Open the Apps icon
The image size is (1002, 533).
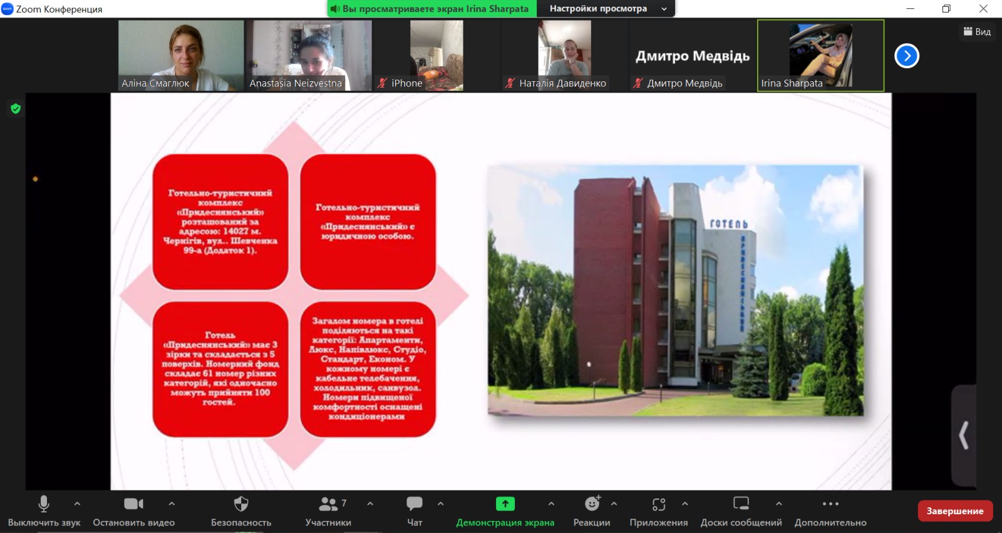(659, 504)
